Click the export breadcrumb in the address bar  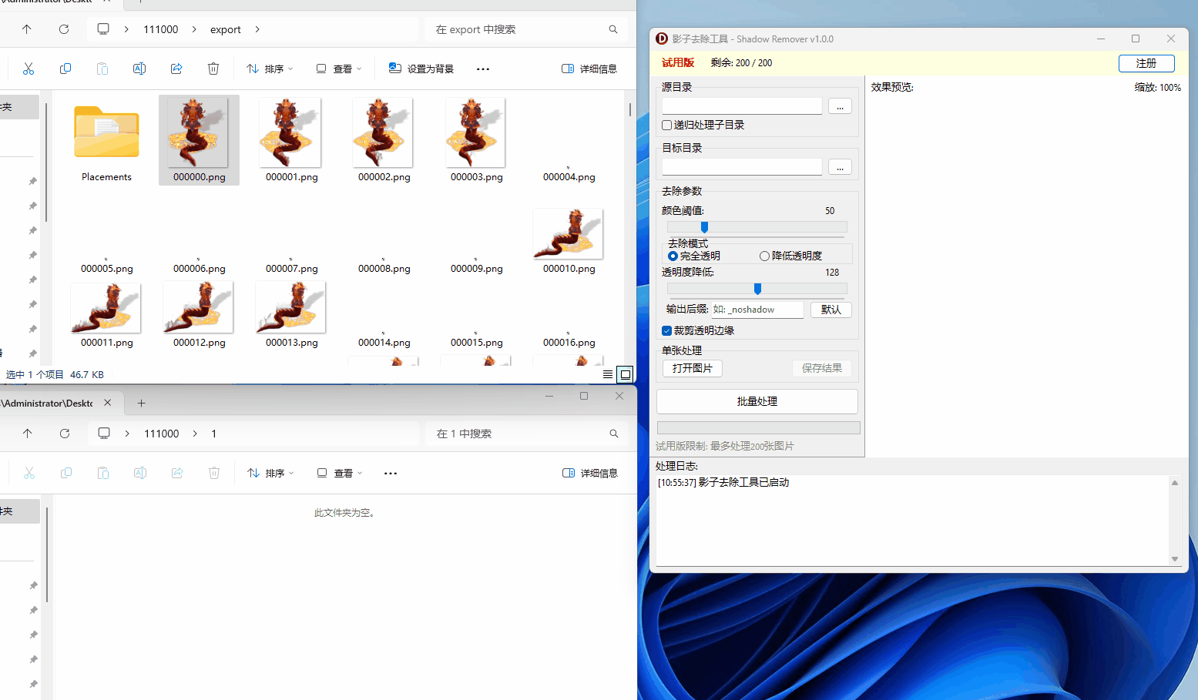click(x=226, y=29)
